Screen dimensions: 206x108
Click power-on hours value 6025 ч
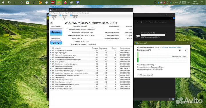click(x=126, y=38)
